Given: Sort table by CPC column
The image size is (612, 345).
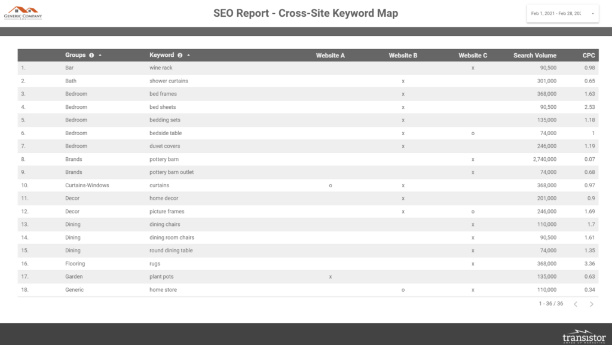Looking at the screenshot, I should [x=589, y=56].
